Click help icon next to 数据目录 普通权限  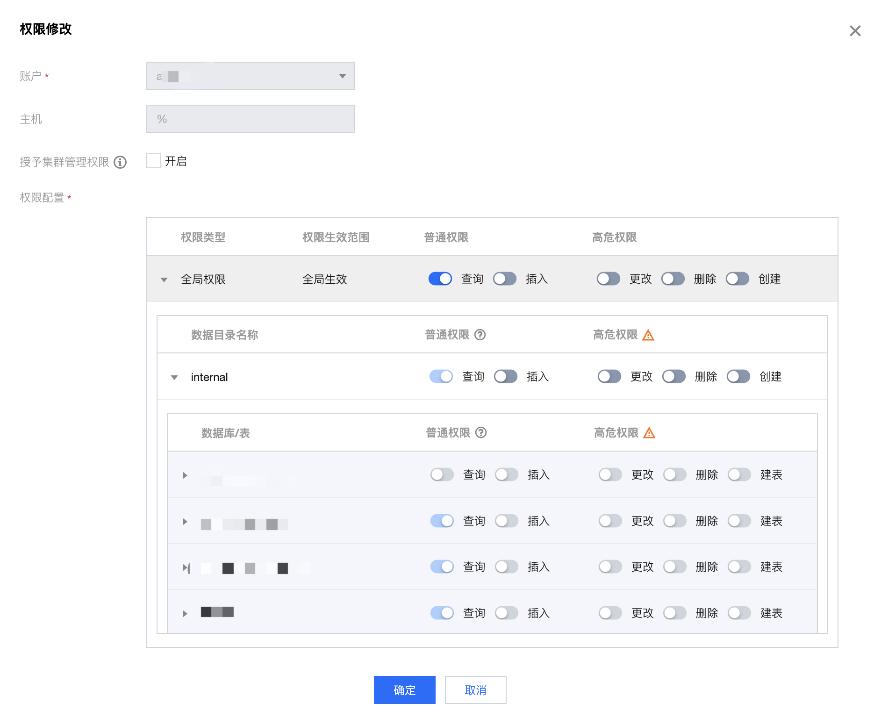point(480,335)
